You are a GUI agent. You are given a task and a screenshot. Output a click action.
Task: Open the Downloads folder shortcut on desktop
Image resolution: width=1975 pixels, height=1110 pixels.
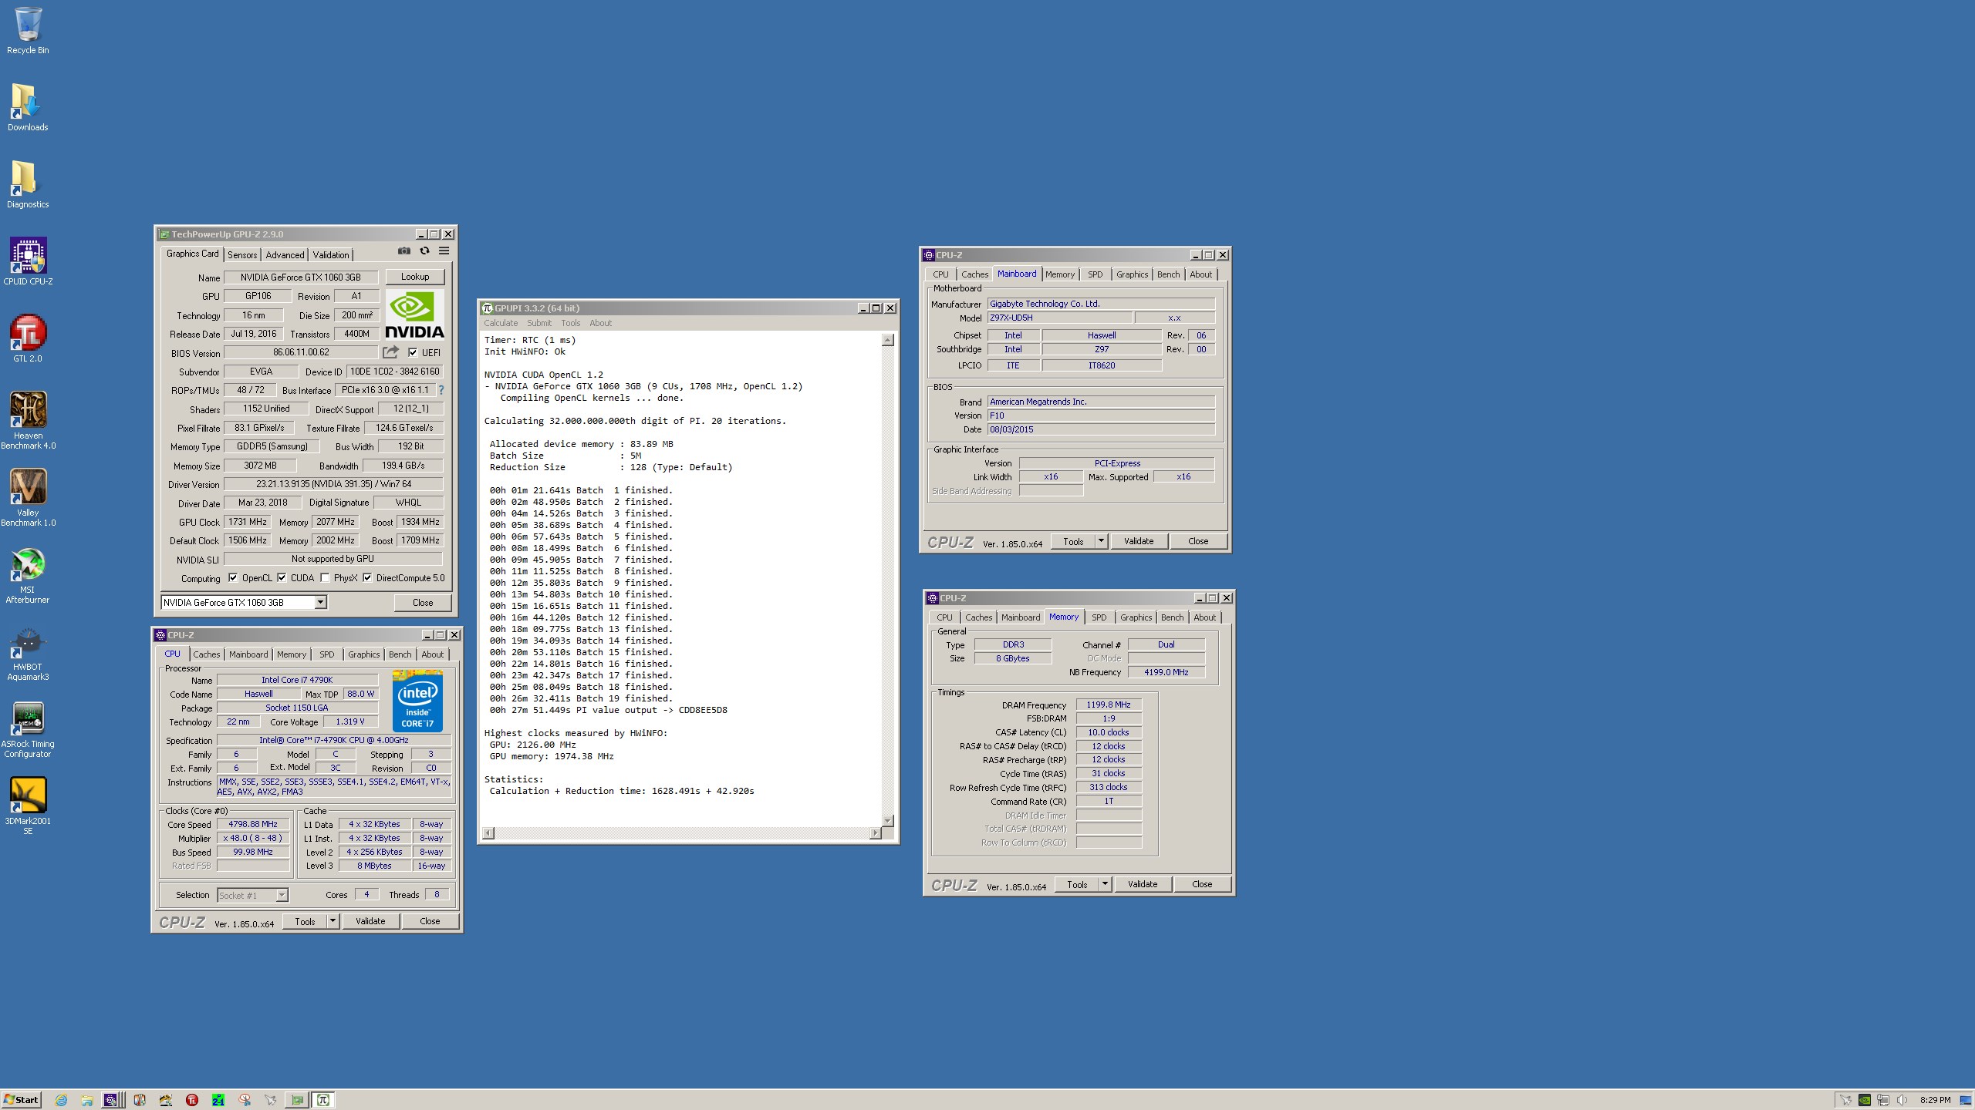coord(28,108)
